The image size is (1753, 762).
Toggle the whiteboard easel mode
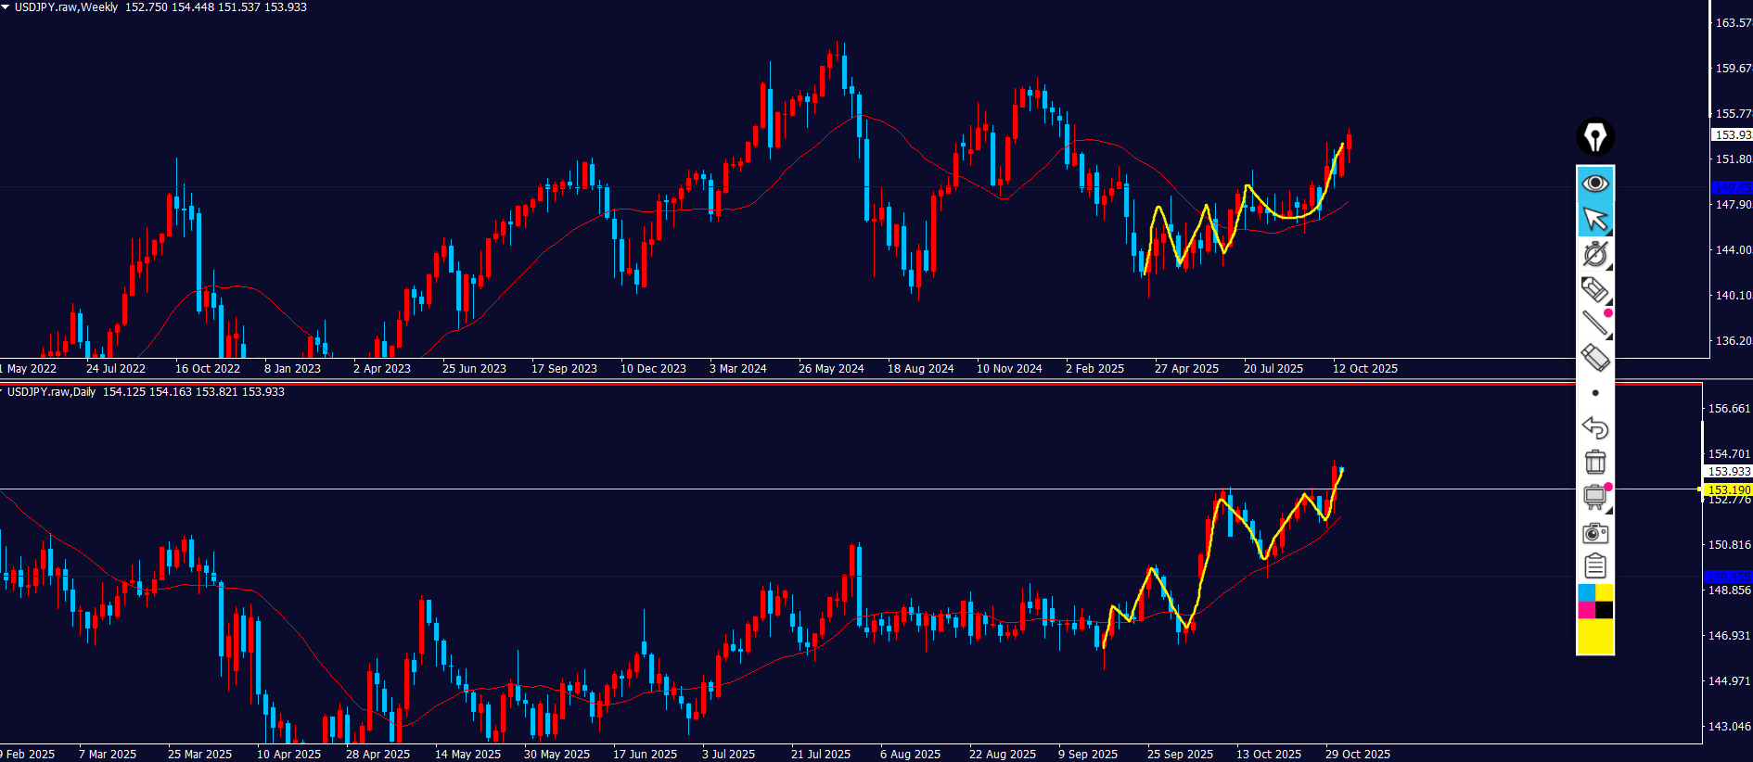(x=1594, y=497)
